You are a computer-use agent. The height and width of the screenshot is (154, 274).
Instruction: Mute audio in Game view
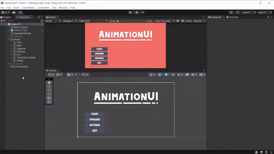(x=178, y=21)
